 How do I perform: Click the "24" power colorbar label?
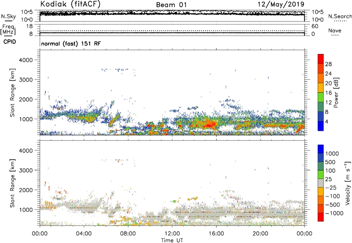(328, 74)
